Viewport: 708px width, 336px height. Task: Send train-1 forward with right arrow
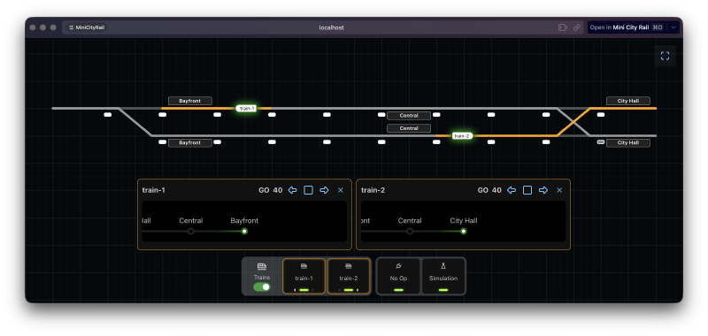coord(324,190)
